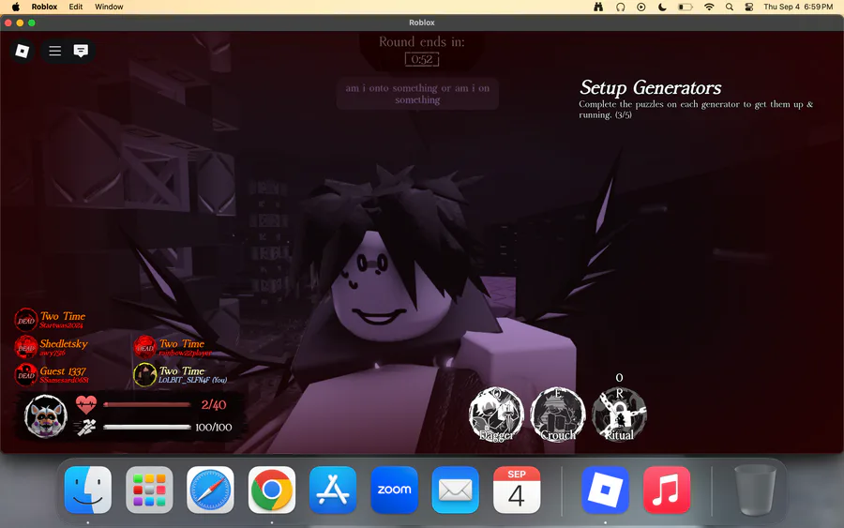Open the Roblox logo menu button
Screen dimensions: 844x528
(23, 52)
